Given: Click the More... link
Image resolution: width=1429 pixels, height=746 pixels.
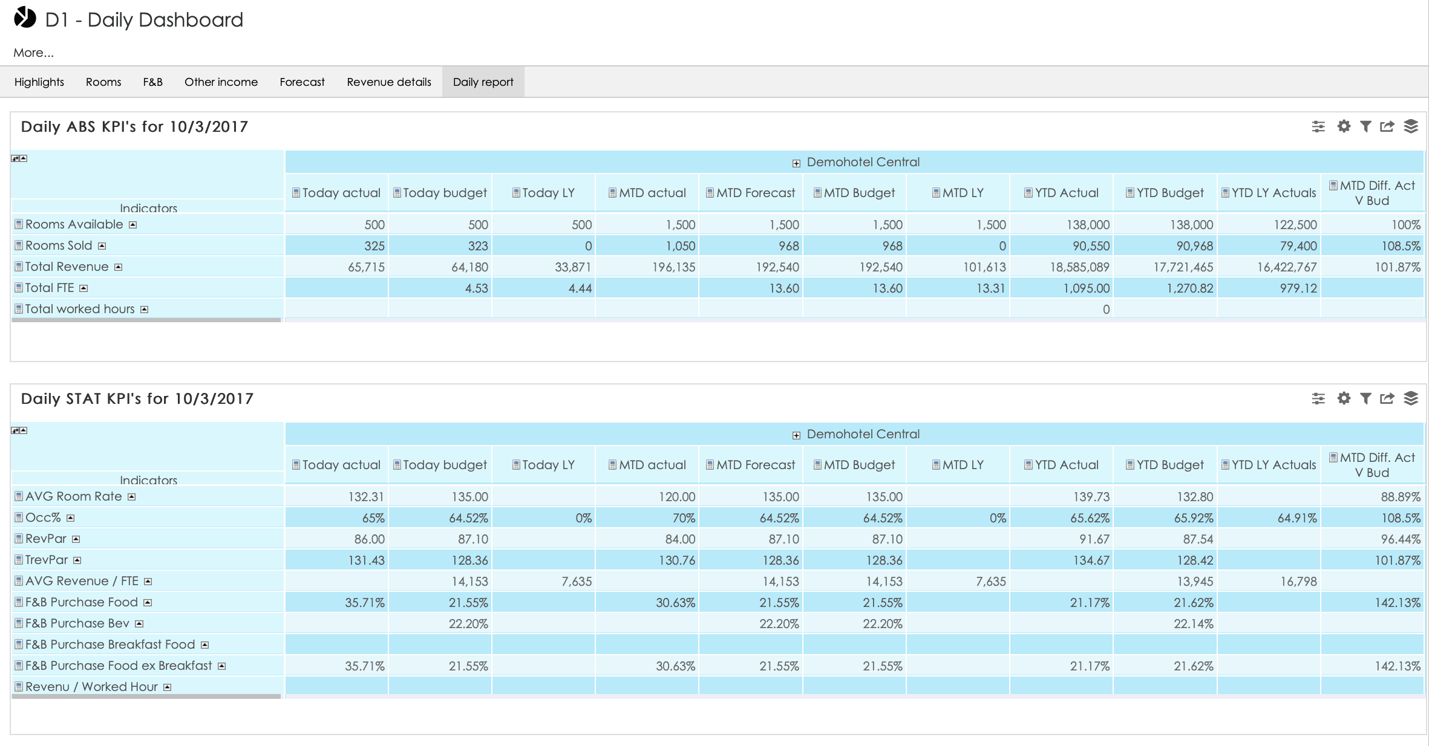Looking at the screenshot, I should [x=34, y=53].
